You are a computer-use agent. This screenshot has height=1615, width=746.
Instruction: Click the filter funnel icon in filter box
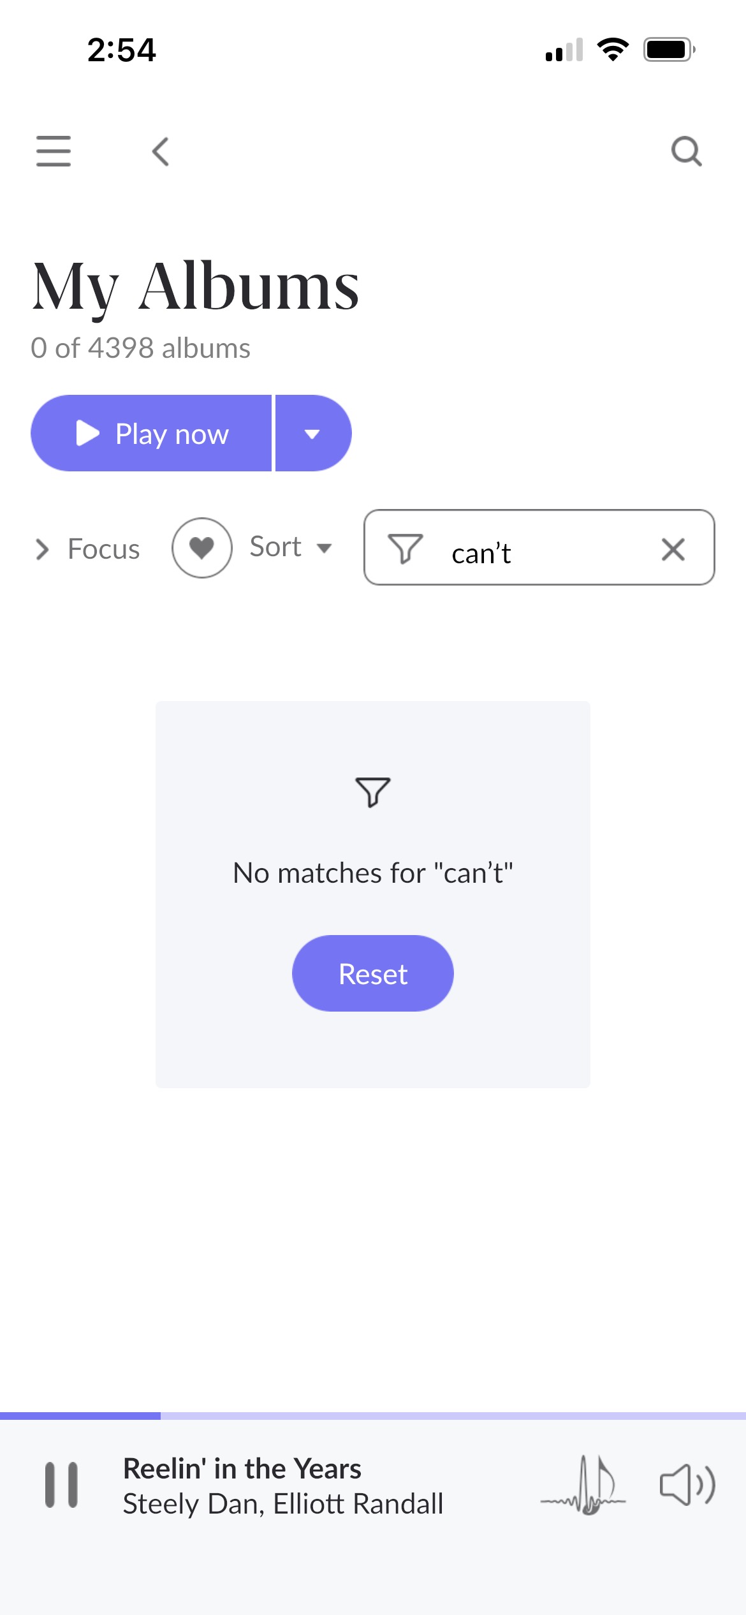point(405,549)
